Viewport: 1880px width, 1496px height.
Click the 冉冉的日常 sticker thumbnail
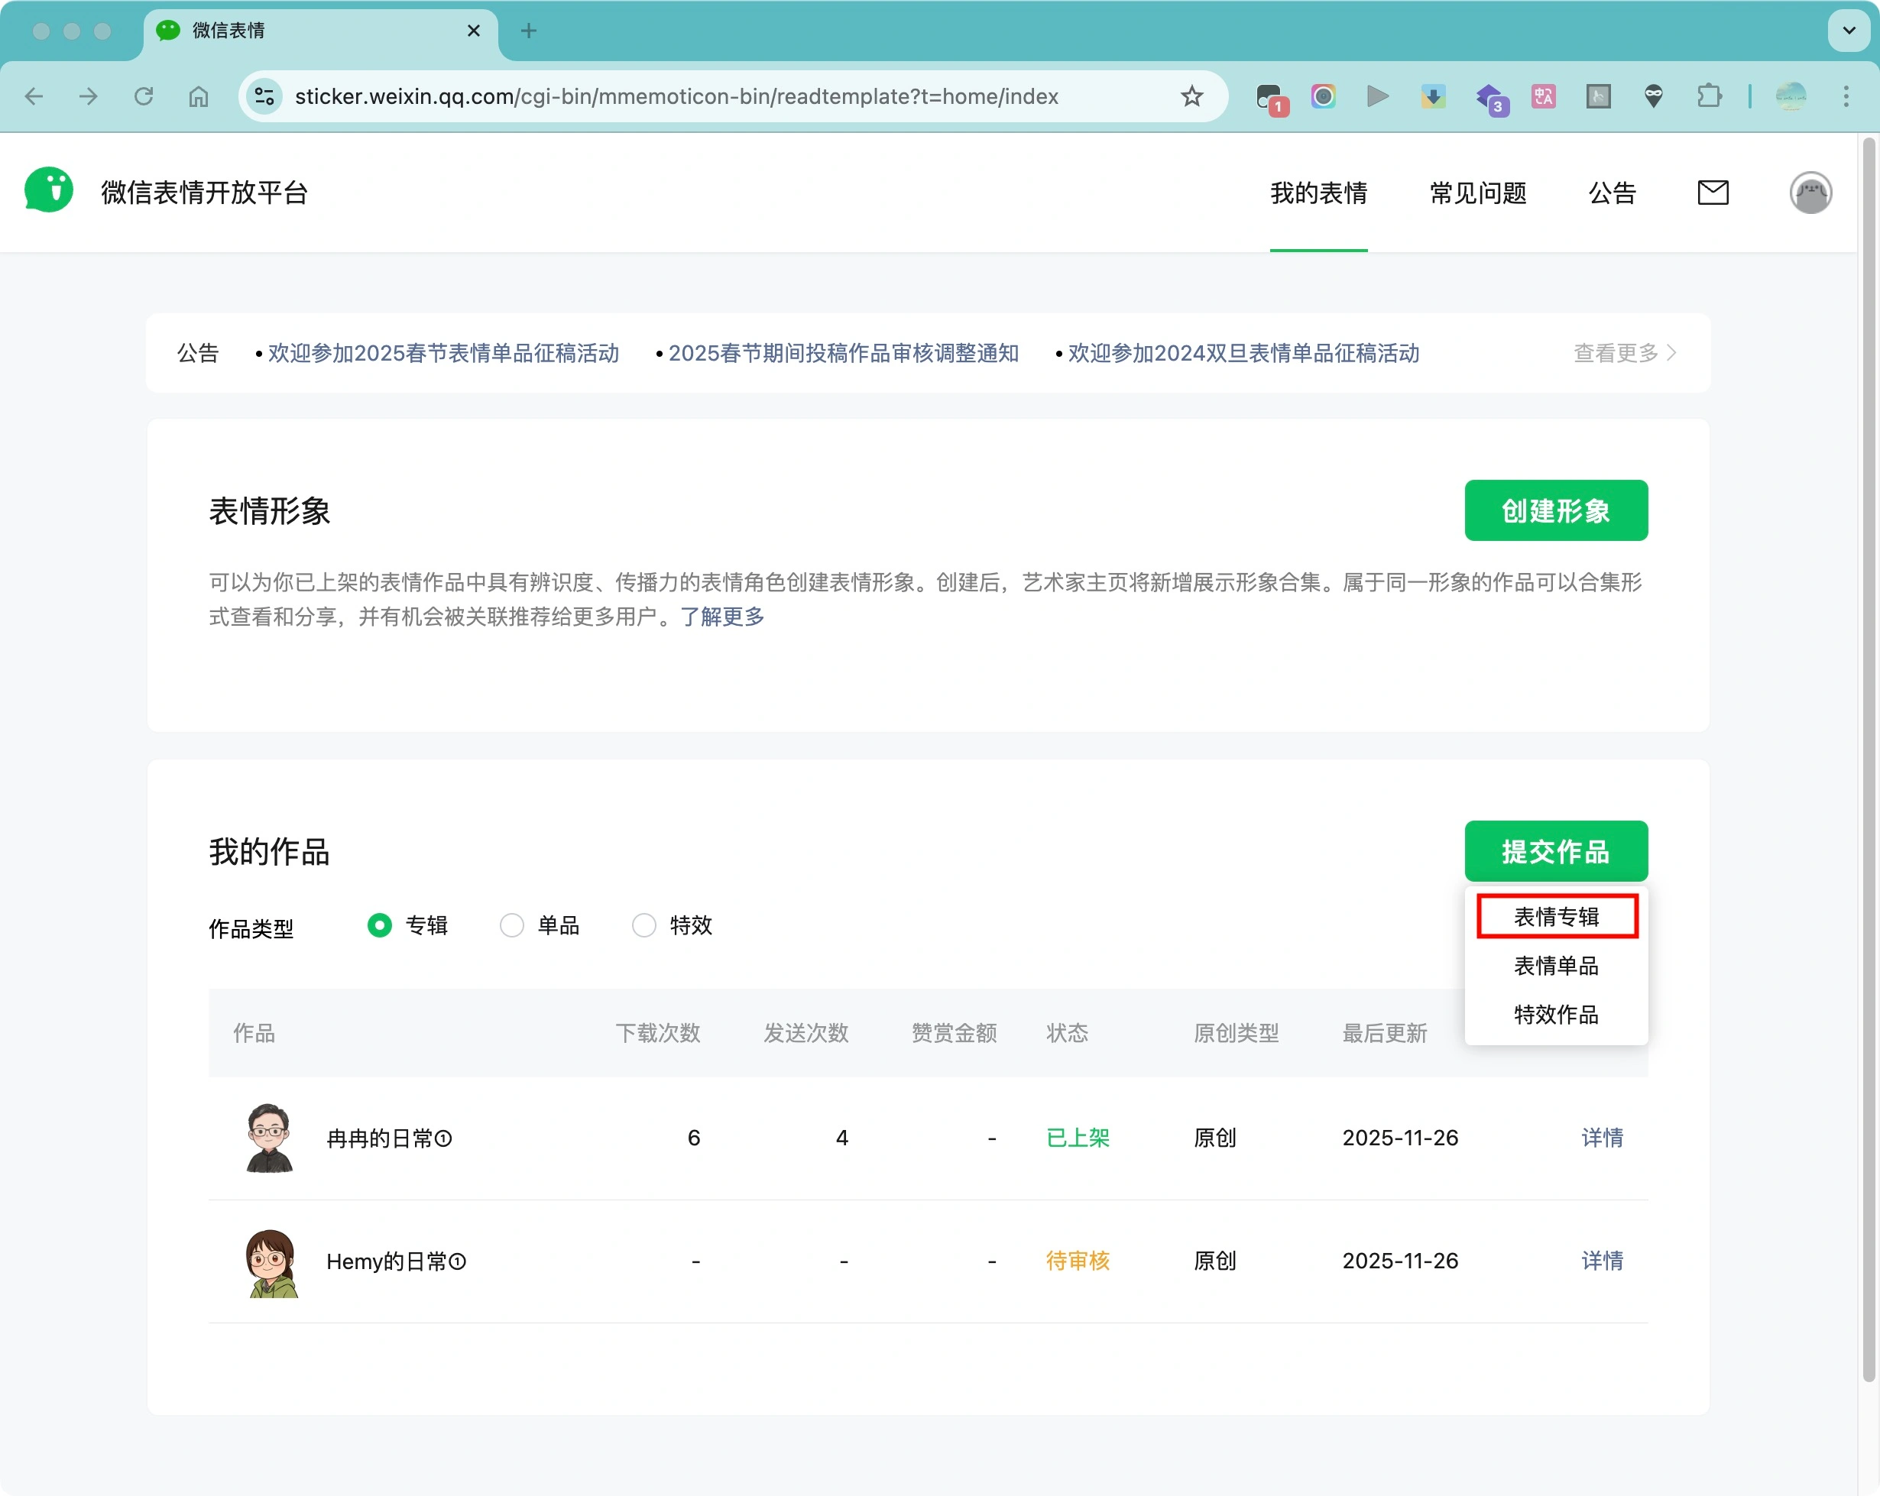270,1138
